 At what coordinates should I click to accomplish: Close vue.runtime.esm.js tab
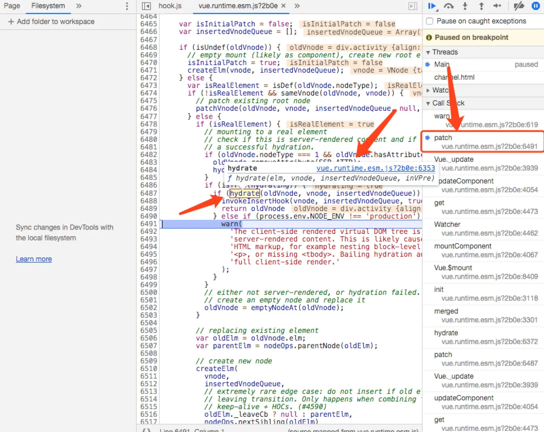283,6
